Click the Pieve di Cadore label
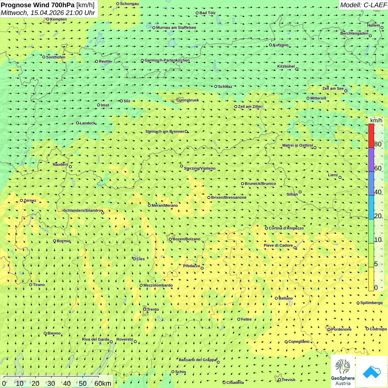 click(x=278, y=245)
